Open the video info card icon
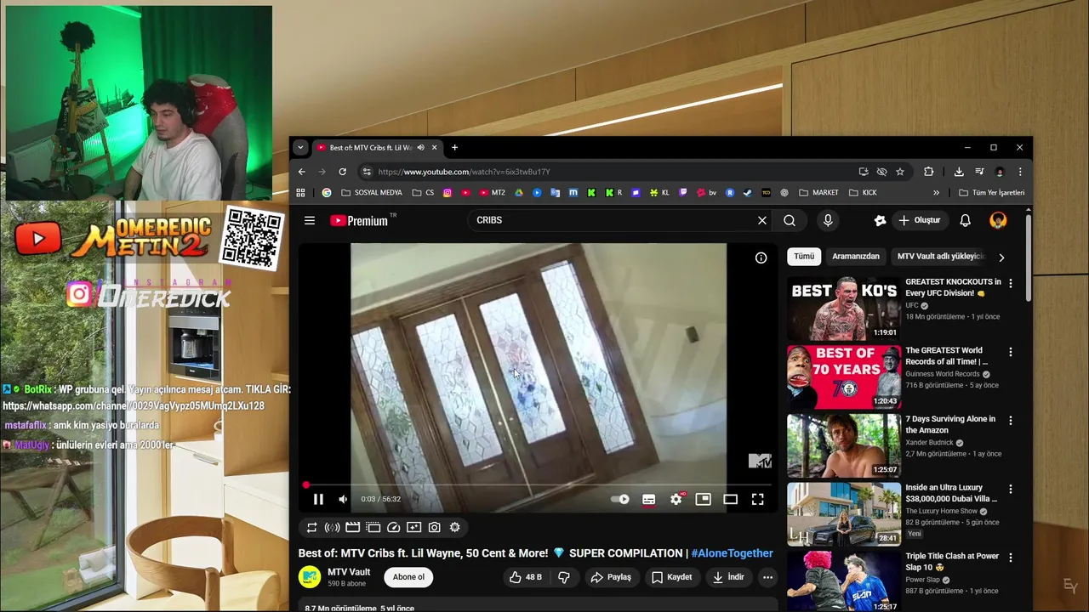This screenshot has width=1089, height=612. [761, 258]
